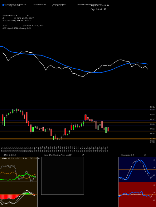The width and height of the screenshot is (156, 207).
Task: Open the blue Stochastics mini chart
Action: coord(137,169)
